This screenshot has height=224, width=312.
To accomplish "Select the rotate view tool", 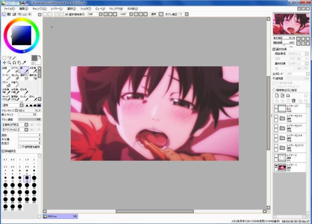I will (14, 63).
